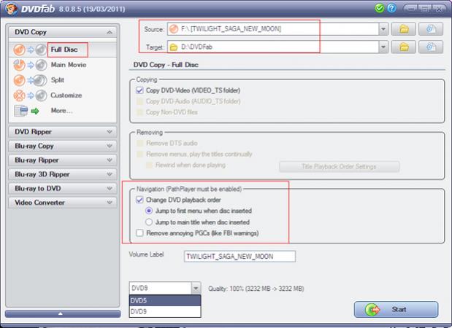The height and width of the screenshot is (328, 452).
Task: Click the disc icon in Source field
Action: pos(174,29)
